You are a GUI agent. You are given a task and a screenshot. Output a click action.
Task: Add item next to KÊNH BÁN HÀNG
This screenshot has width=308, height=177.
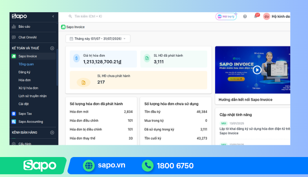click(x=52, y=133)
